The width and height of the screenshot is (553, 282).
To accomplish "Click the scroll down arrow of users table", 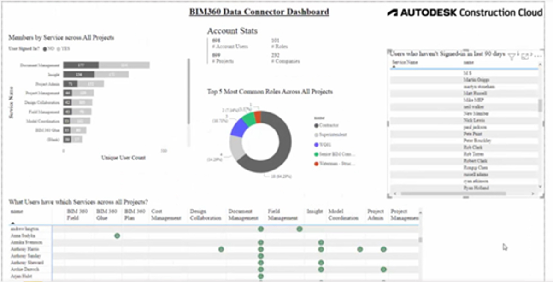I will [540, 188].
